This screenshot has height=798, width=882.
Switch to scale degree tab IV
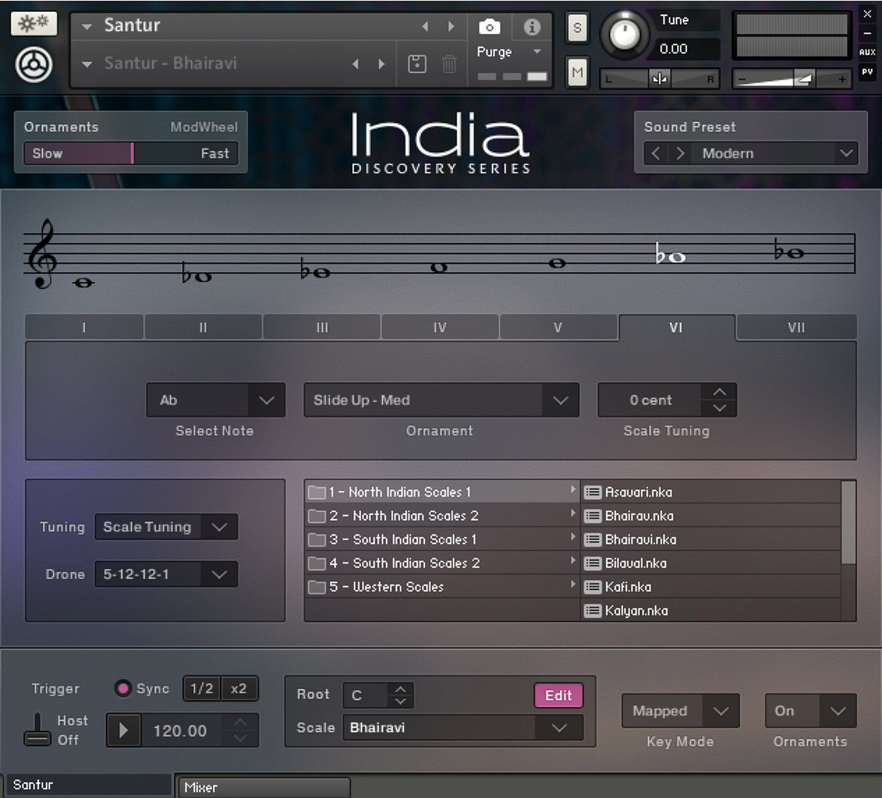click(x=440, y=327)
